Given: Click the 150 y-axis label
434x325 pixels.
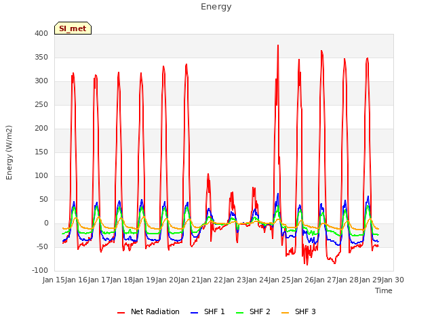Looking at the screenshot, I should [x=41, y=152].
